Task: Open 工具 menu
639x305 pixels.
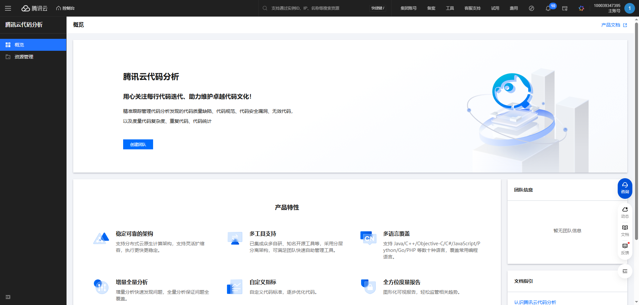Action: [450, 8]
